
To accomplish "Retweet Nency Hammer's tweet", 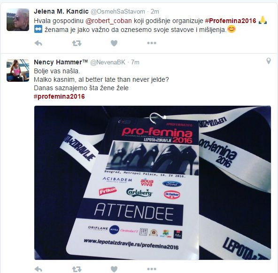I will (77, 269).
